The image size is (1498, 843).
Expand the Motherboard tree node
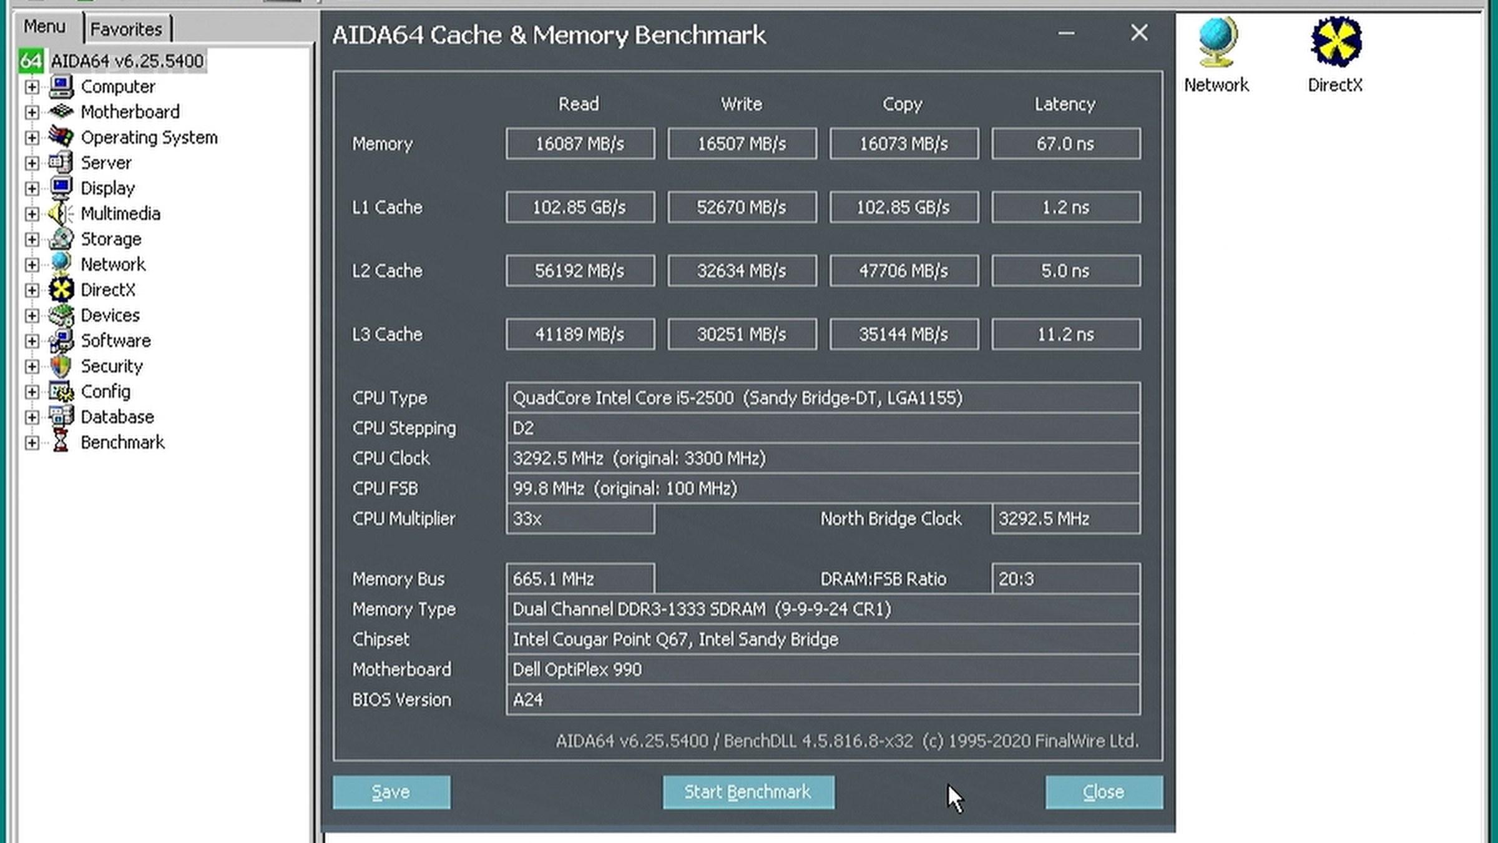point(31,112)
